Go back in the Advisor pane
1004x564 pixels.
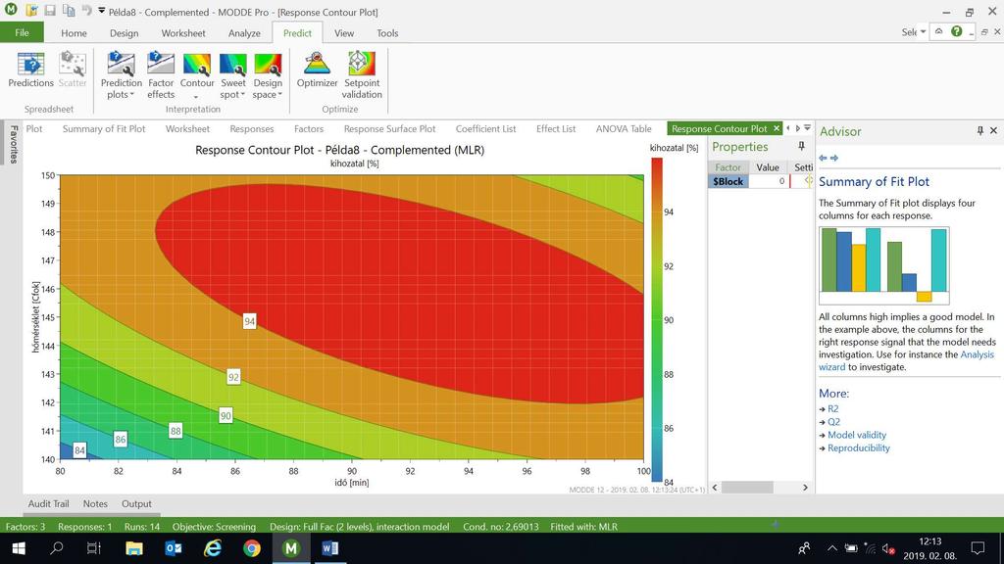point(823,158)
